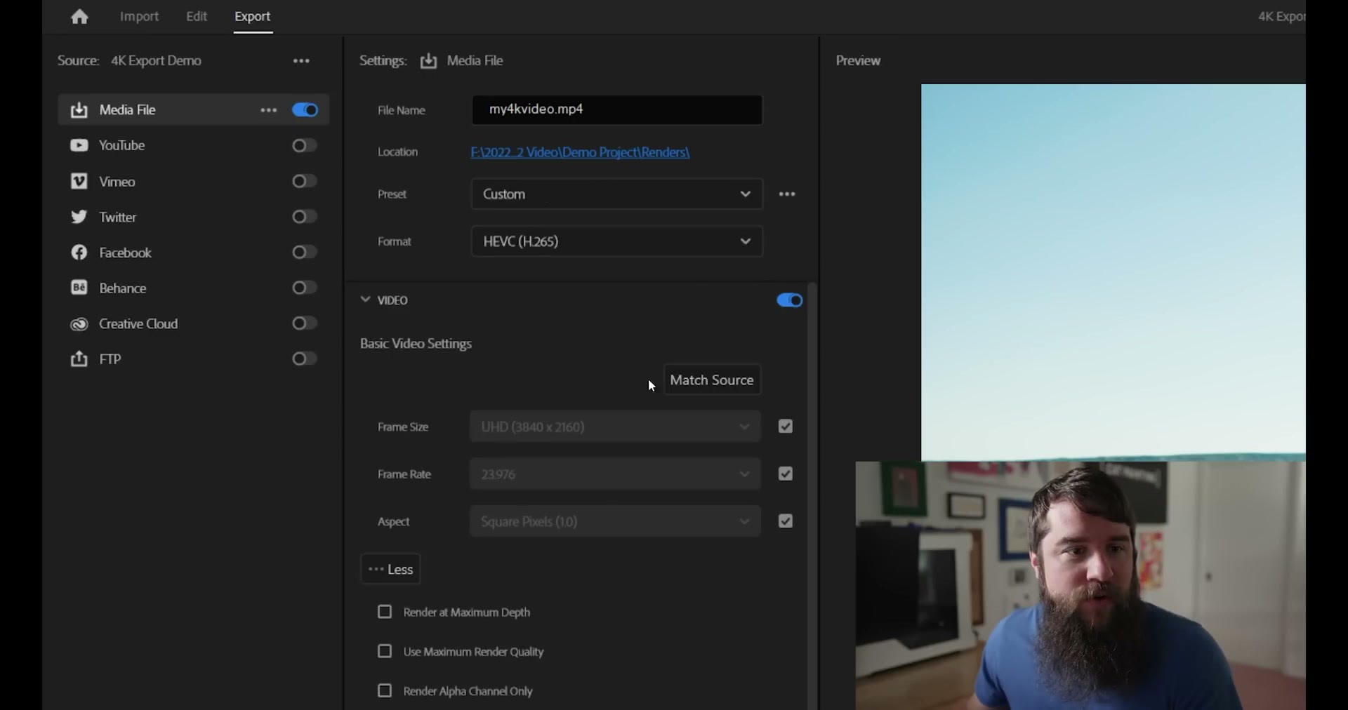Enable the YouTube destination toggle
The image size is (1348, 710).
304,145
